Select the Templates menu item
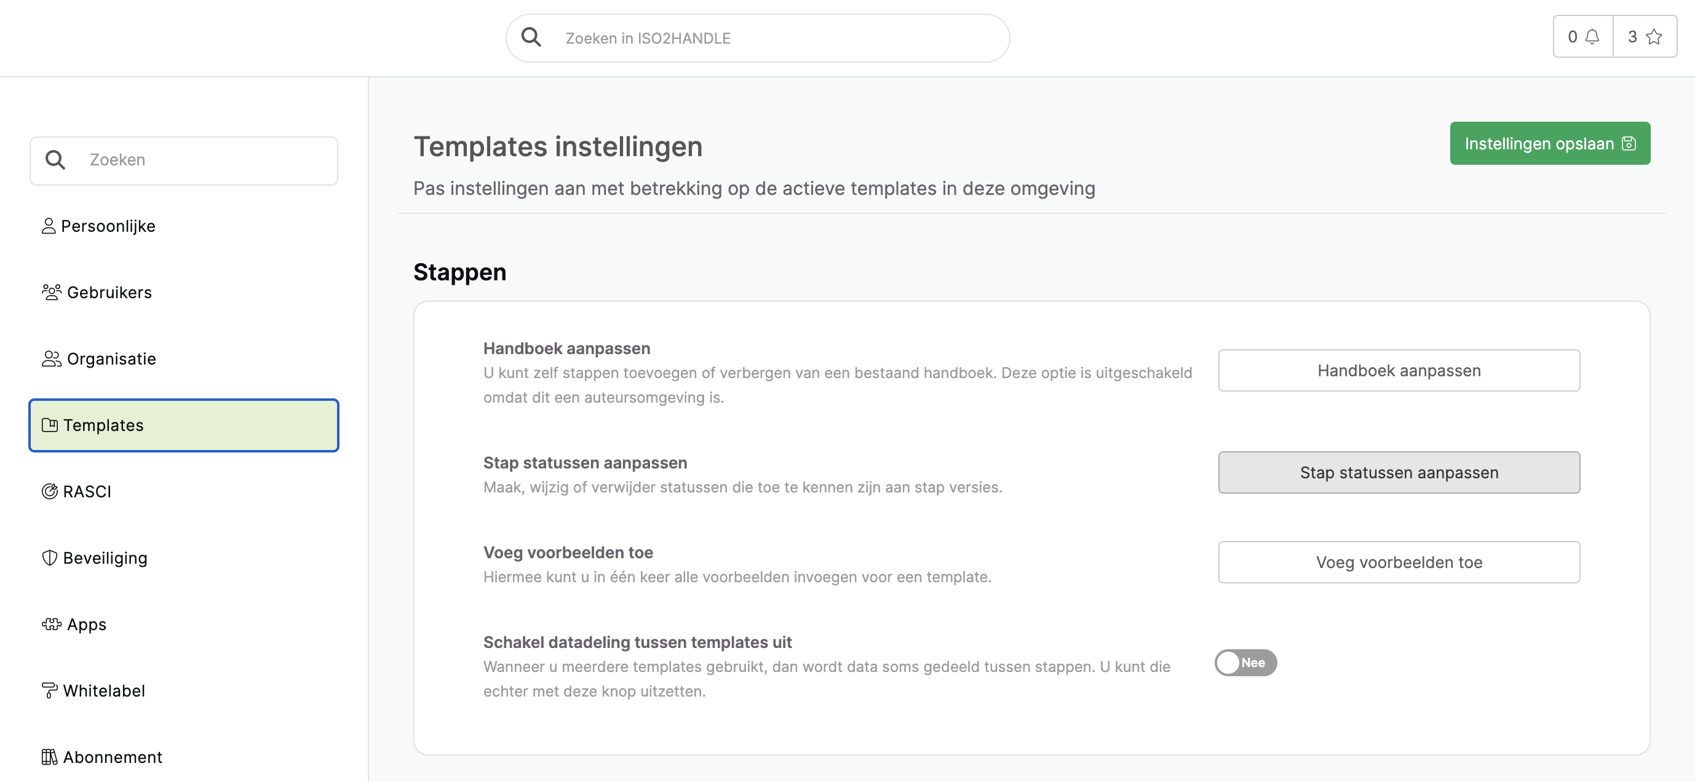The height and width of the screenshot is (782, 1695). [183, 425]
